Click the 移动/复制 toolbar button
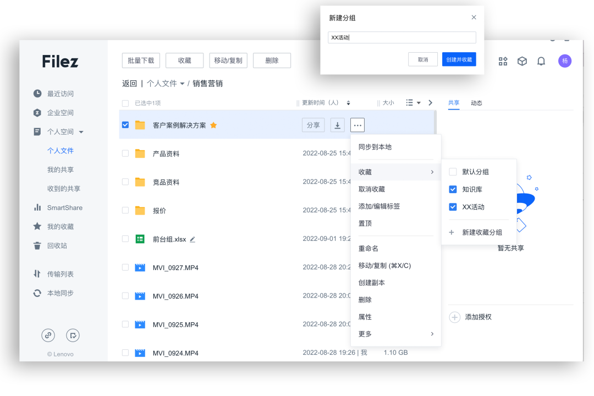 coord(228,61)
